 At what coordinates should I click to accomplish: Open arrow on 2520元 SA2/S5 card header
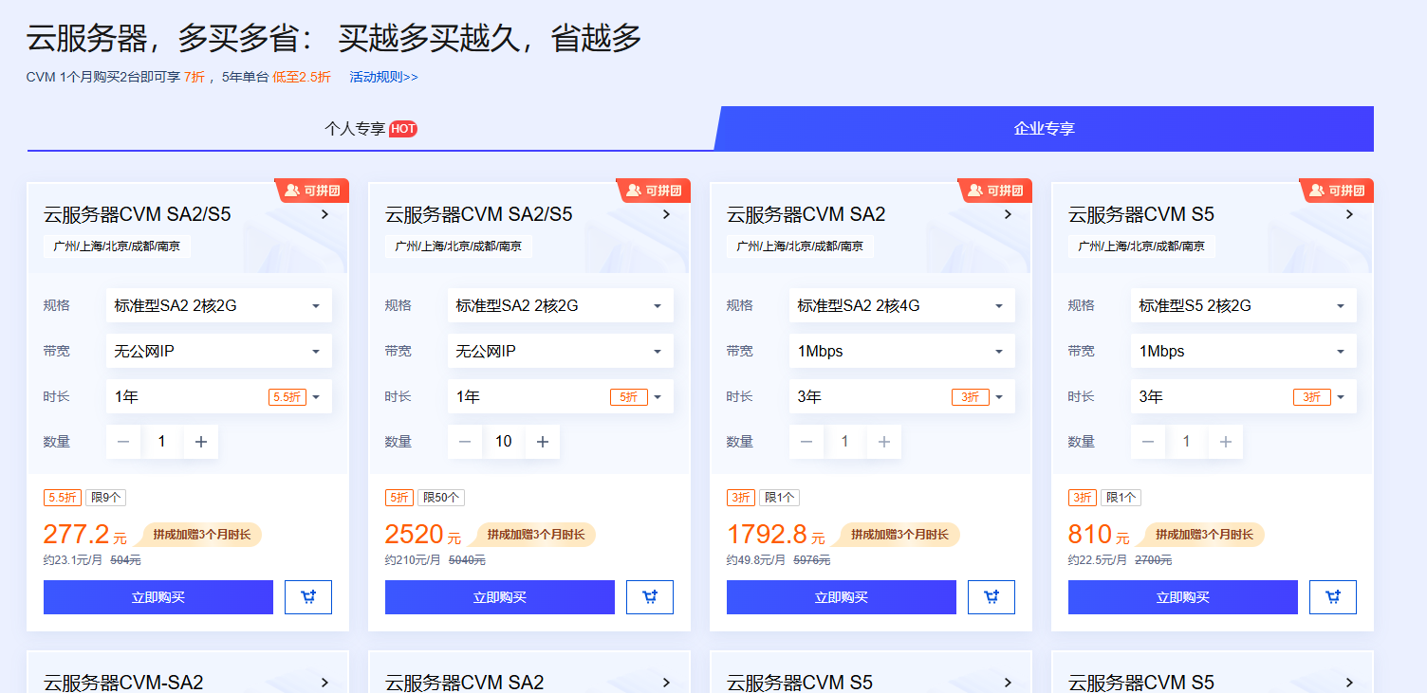click(666, 214)
